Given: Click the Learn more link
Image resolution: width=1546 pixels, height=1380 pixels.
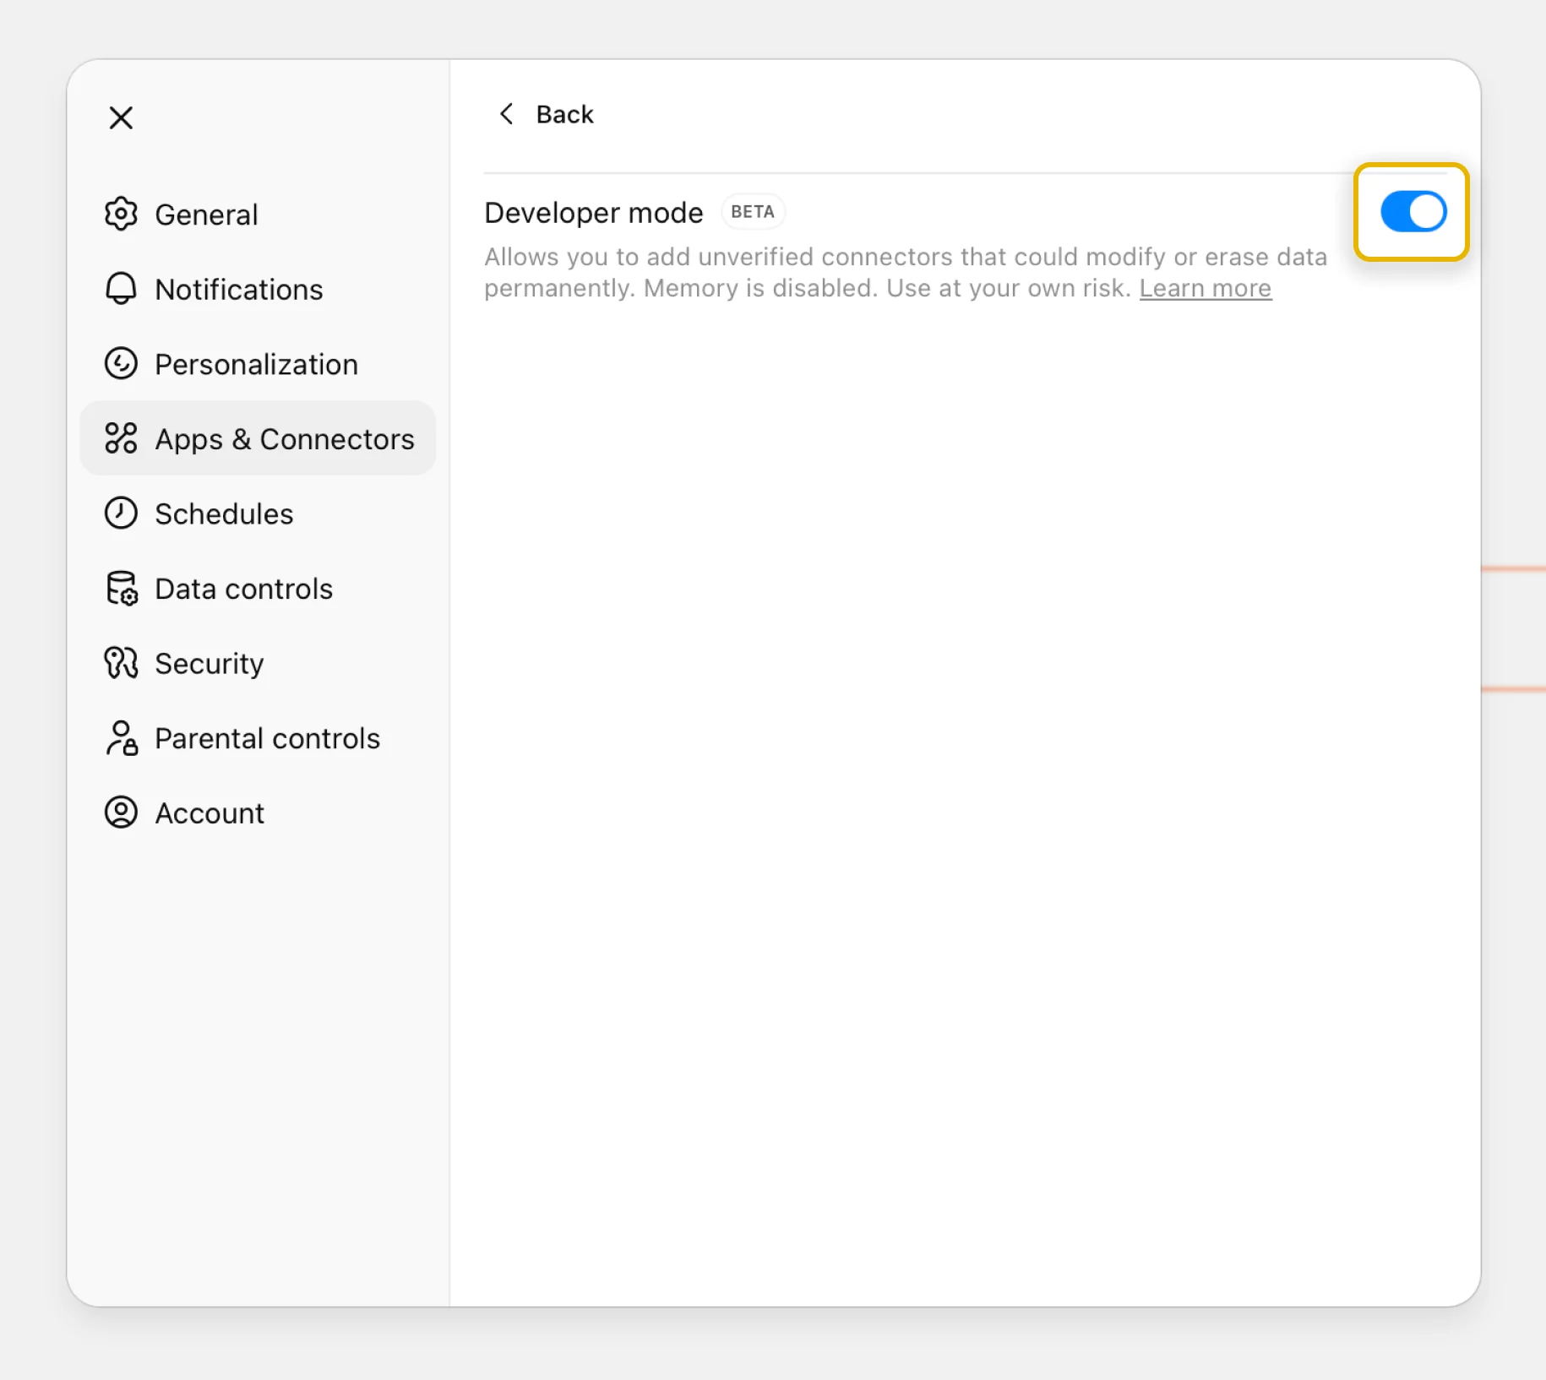Looking at the screenshot, I should (x=1206, y=288).
